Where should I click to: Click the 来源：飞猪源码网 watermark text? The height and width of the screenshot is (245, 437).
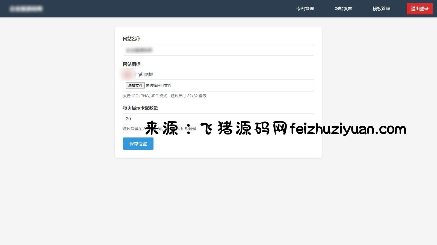pyautogui.click(x=216, y=128)
